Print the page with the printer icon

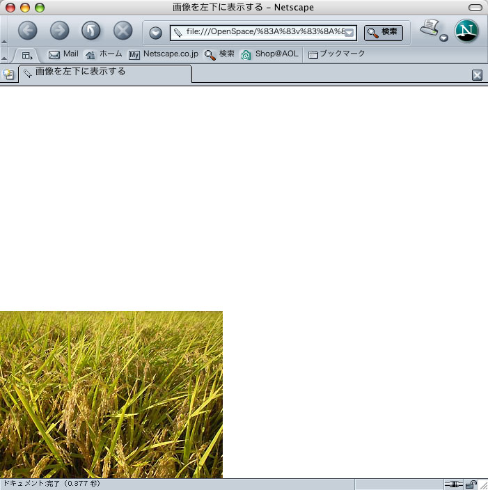pyautogui.click(x=430, y=28)
